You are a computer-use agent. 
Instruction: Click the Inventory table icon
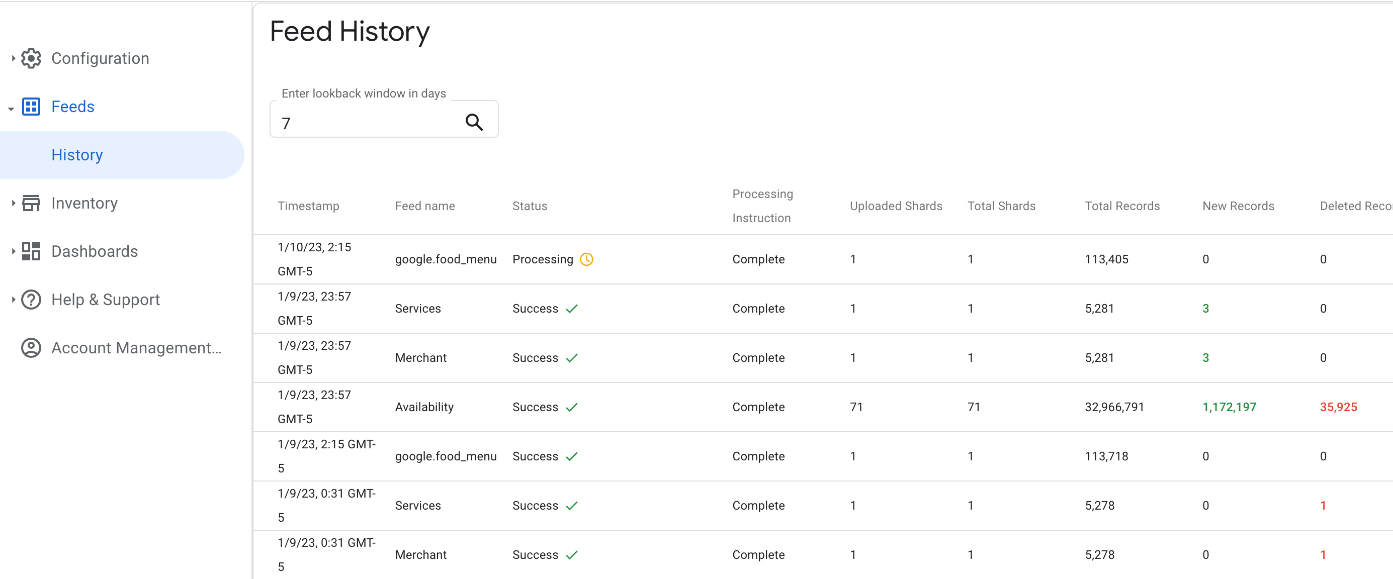31,203
